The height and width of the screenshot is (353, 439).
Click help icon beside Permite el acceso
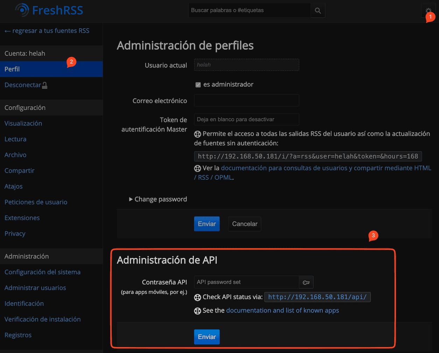click(x=197, y=134)
